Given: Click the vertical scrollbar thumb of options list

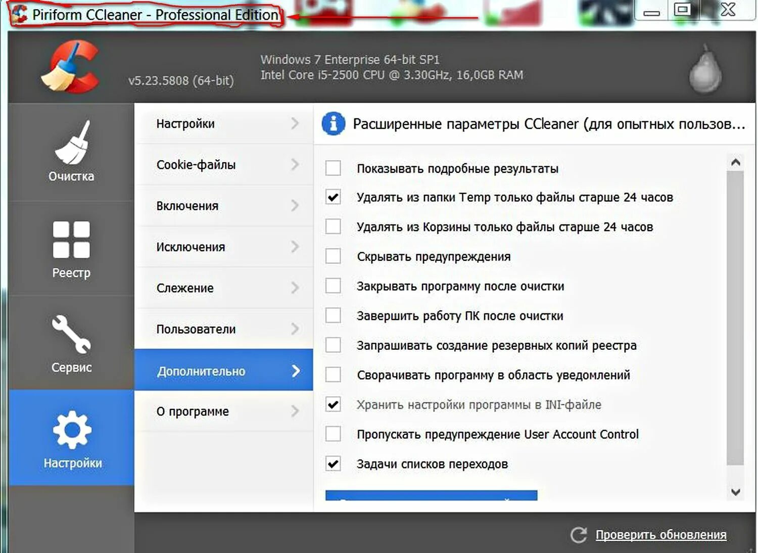Looking at the screenshot, I should click(x=735, y=318).
